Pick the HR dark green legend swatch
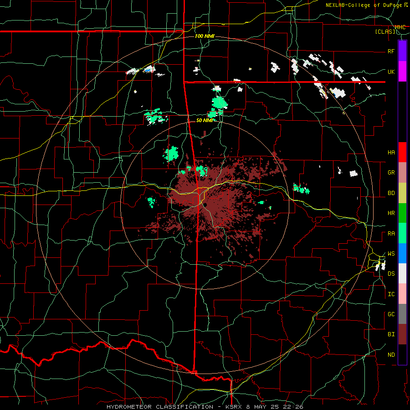The width and height of the screenshot is (410, 410). 402,213
